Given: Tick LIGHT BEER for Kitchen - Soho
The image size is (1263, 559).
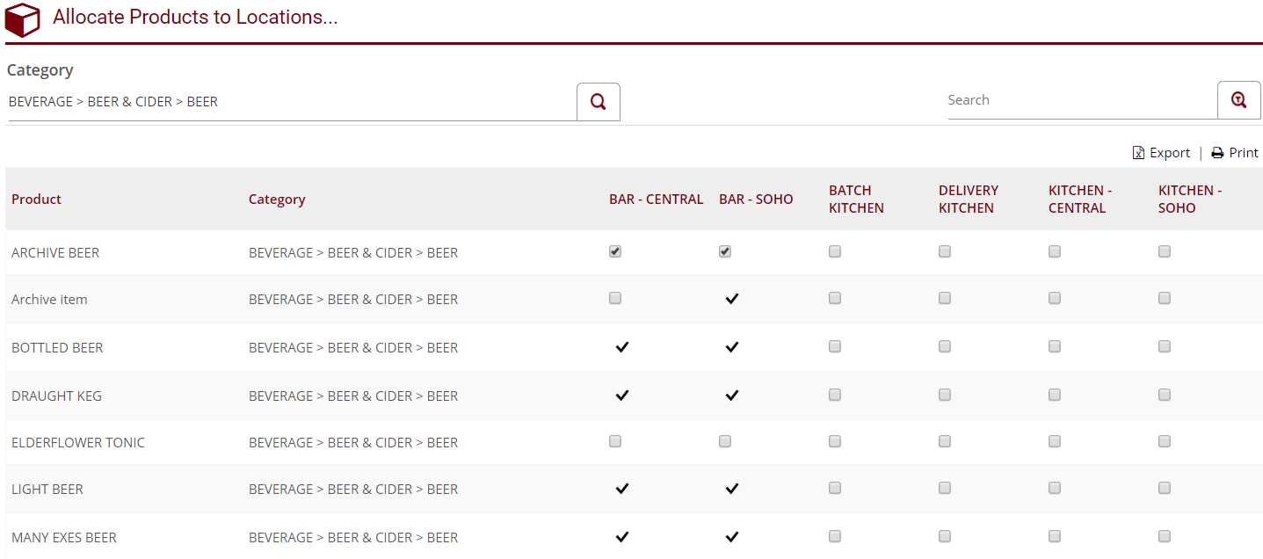Looking at the screenshot, I should tap(1165, 488).
